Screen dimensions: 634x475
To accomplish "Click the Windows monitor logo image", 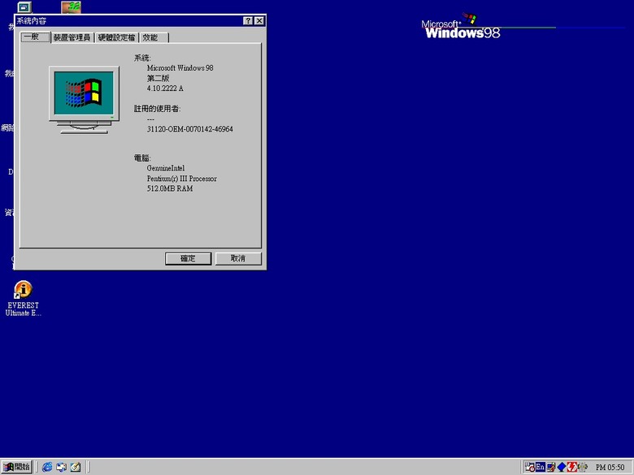I will pos(84,99).
